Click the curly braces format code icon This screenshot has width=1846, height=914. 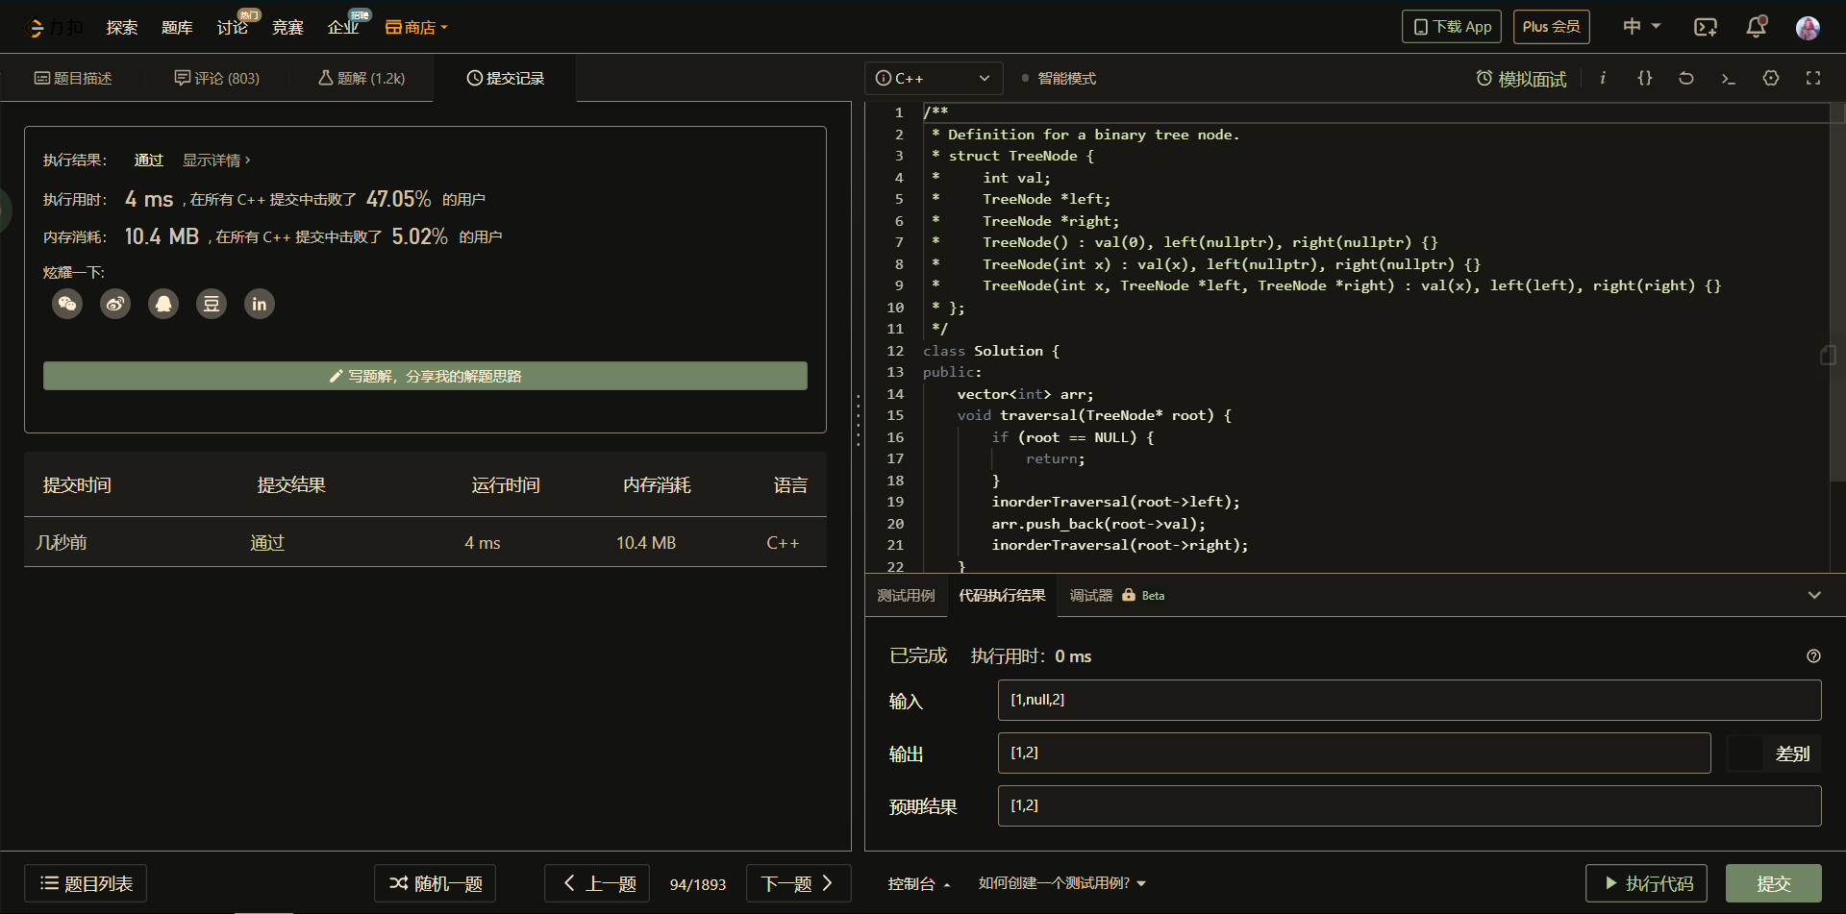pyautogui.click(x=1645, y=78)
